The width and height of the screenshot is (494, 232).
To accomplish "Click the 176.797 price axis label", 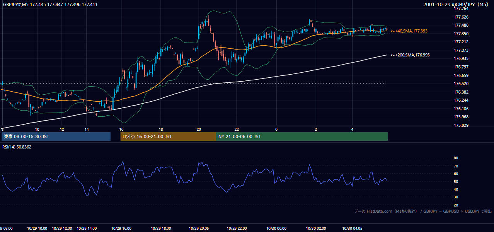I will pos(461,67).
